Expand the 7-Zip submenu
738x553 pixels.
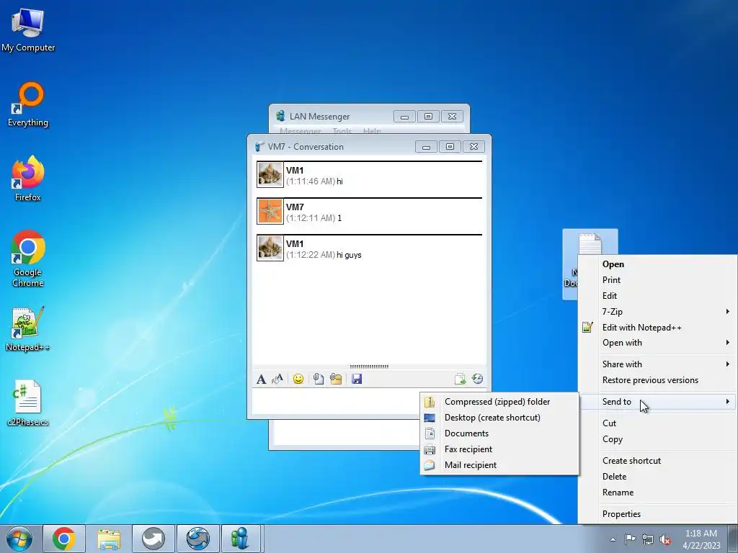click(x=657, y=311)
